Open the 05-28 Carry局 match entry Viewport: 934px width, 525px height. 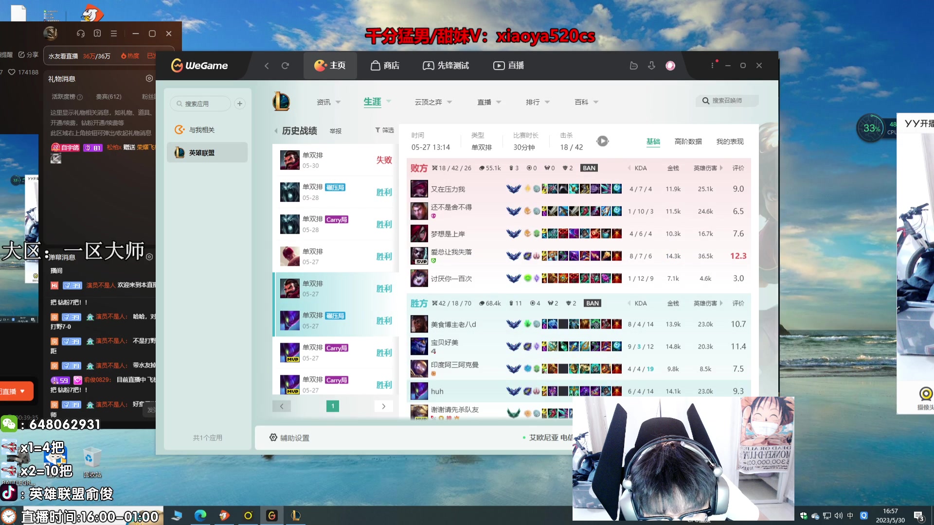[336, 224]
